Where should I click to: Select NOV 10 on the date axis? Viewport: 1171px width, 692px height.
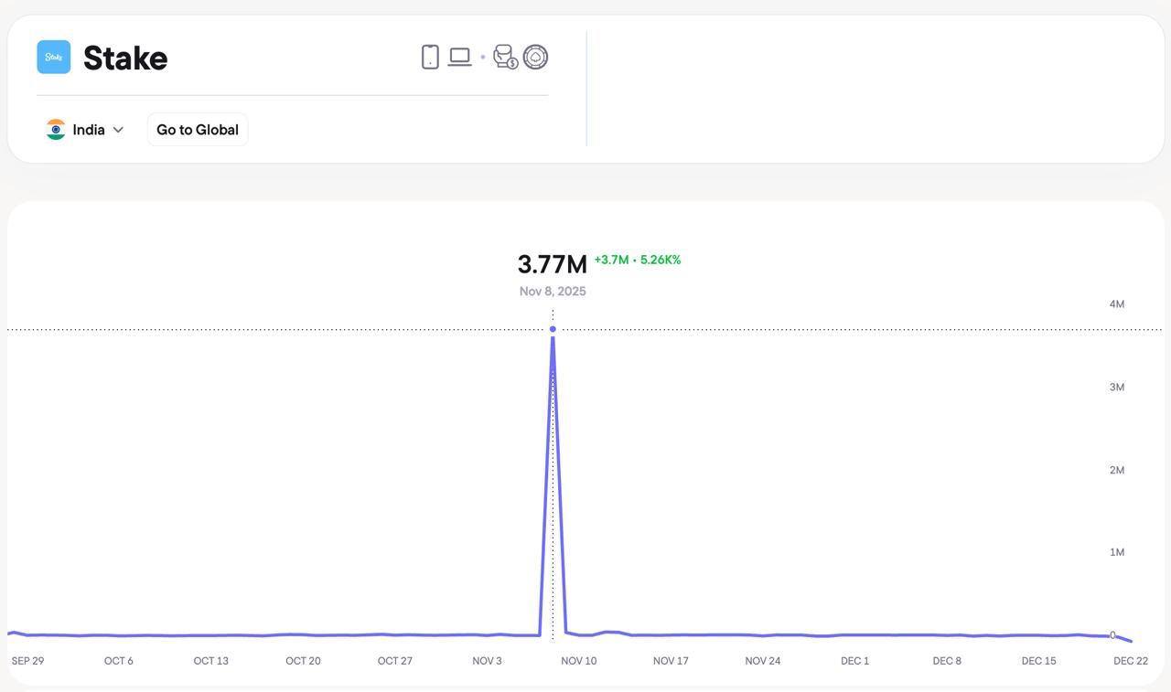coord(578,661)
